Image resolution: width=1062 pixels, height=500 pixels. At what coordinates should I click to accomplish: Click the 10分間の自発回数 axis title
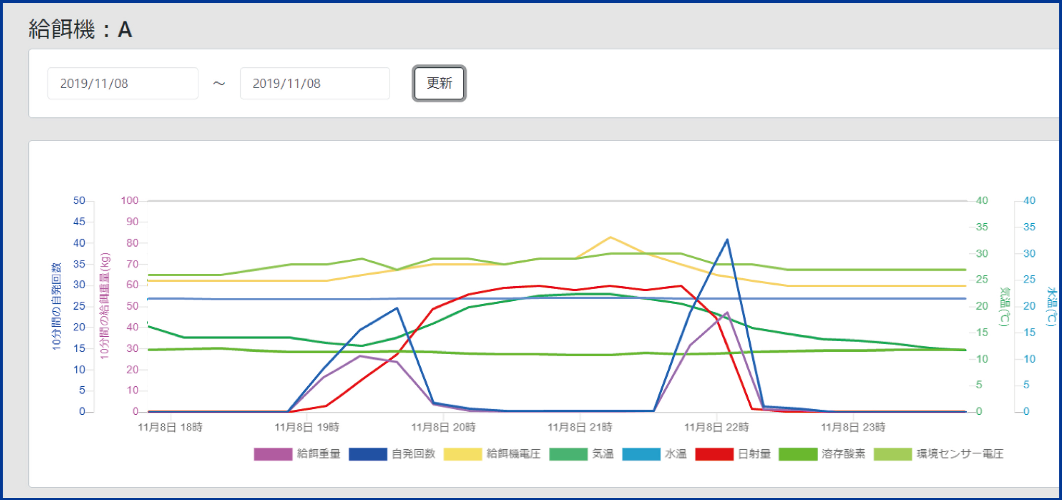pyautogui.click(x=57, y=306)
